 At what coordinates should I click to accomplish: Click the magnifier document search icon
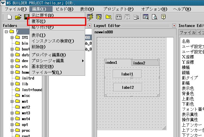(154, 17)
